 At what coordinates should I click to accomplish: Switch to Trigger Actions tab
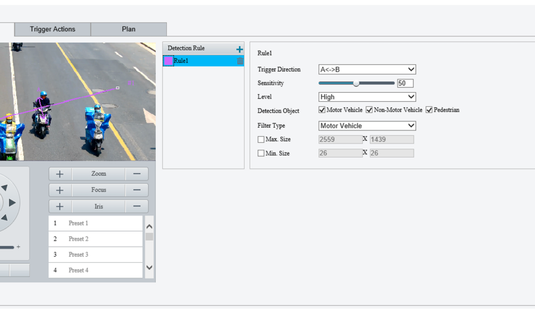click(x=52, y=29)
